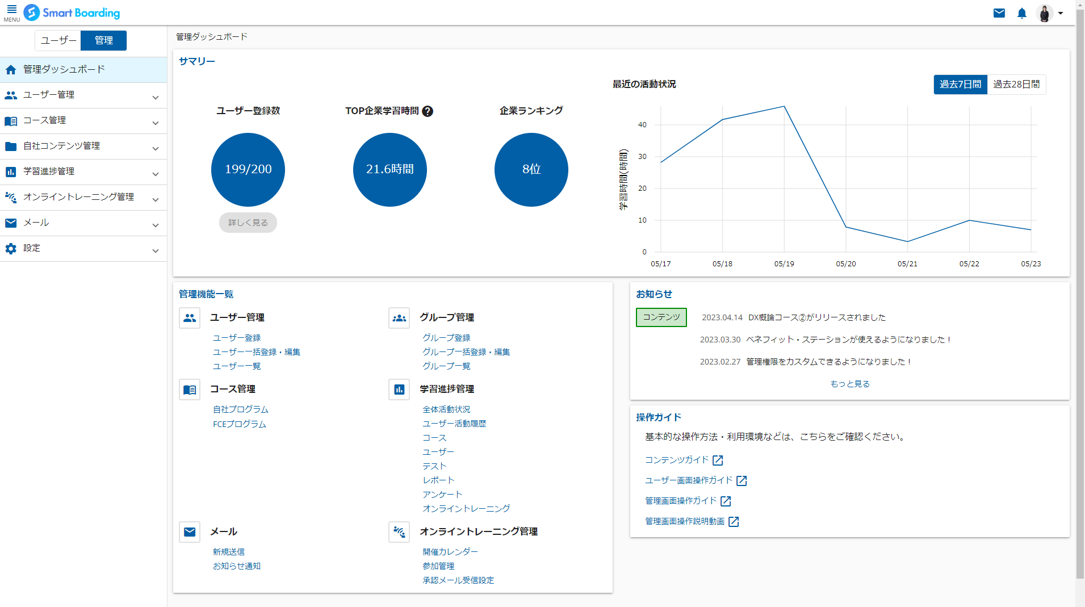Click the 詳しく見る button
Viewport: 1085px width, 607px height.
coord(248,223)
